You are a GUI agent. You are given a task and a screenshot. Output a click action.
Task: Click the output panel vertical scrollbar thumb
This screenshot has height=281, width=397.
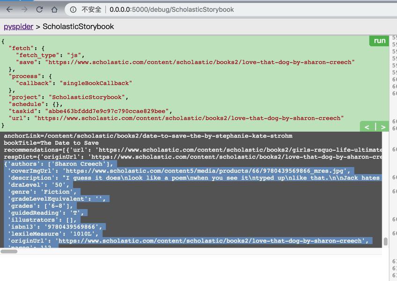[x=386, y=241]
